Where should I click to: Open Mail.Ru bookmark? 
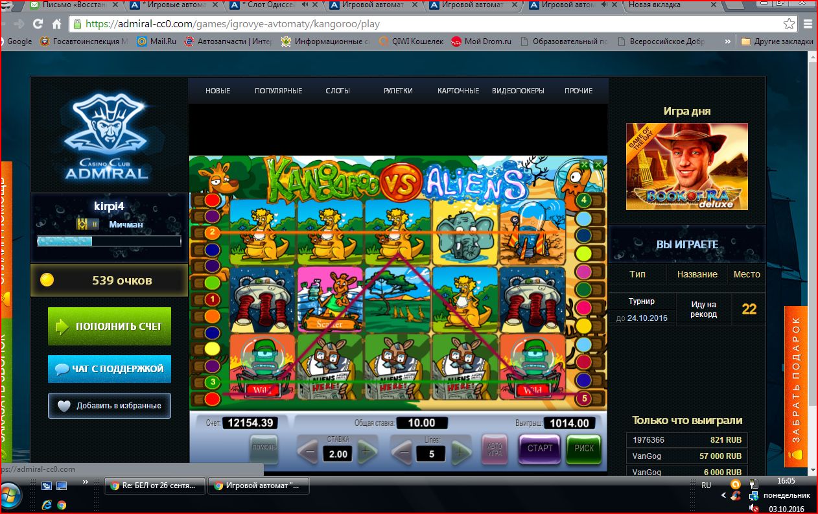coord(156,41)
